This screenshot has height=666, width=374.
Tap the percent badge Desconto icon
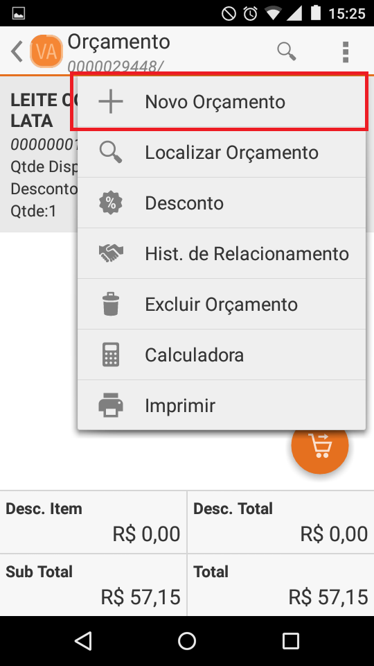click(111, 203)
